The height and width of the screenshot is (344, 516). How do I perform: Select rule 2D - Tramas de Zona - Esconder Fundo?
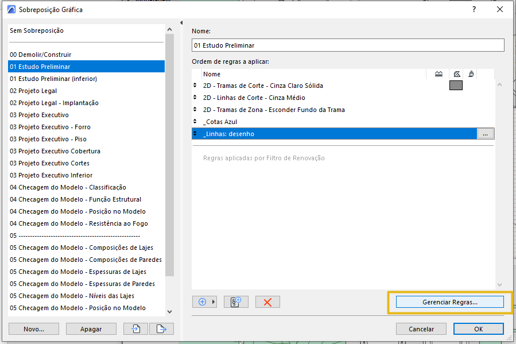343,110
